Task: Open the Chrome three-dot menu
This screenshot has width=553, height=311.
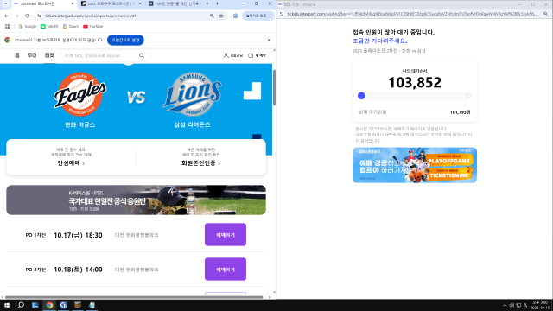Action: [270, 16]
